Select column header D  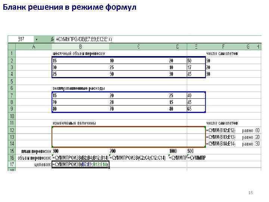point(177,46)
